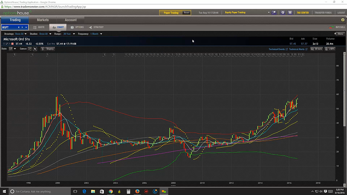
Task: Click the Paper Trading button
Action: (171, 12)
